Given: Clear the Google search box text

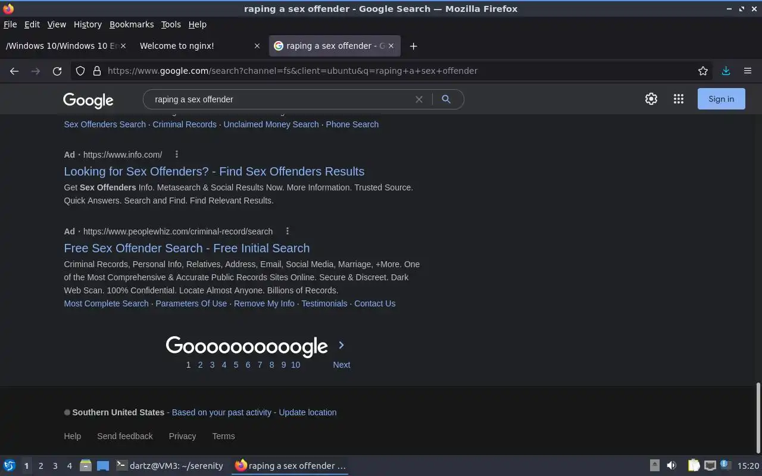Looking at the screenshot, I should point(419,99).
